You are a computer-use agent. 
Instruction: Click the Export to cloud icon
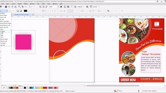point(12,7)
